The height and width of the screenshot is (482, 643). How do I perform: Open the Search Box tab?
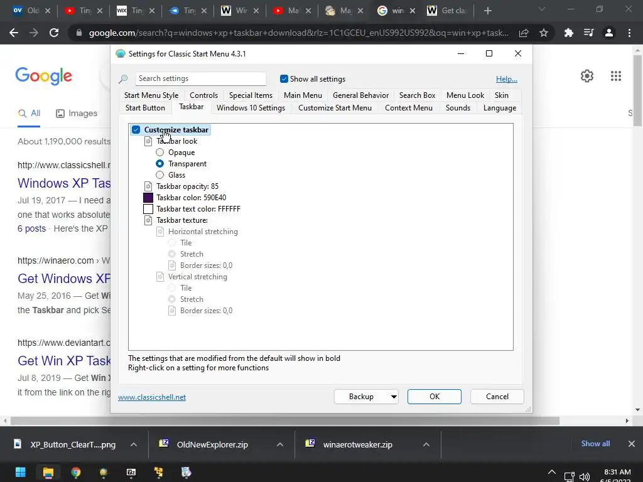click(x=418, y=95)
